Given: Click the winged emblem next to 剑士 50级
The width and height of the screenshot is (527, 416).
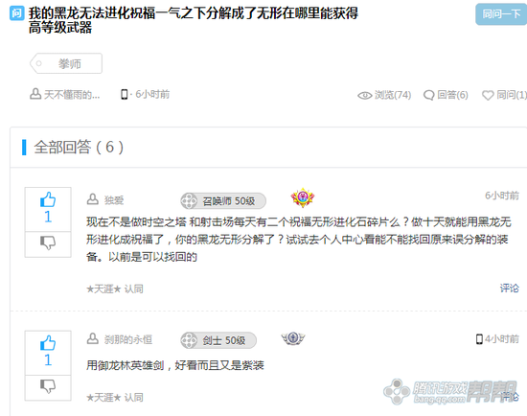Looking at the screenshot, I should point(293,338).
